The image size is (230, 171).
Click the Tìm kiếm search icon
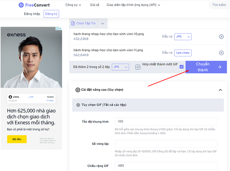coord(219,5)
